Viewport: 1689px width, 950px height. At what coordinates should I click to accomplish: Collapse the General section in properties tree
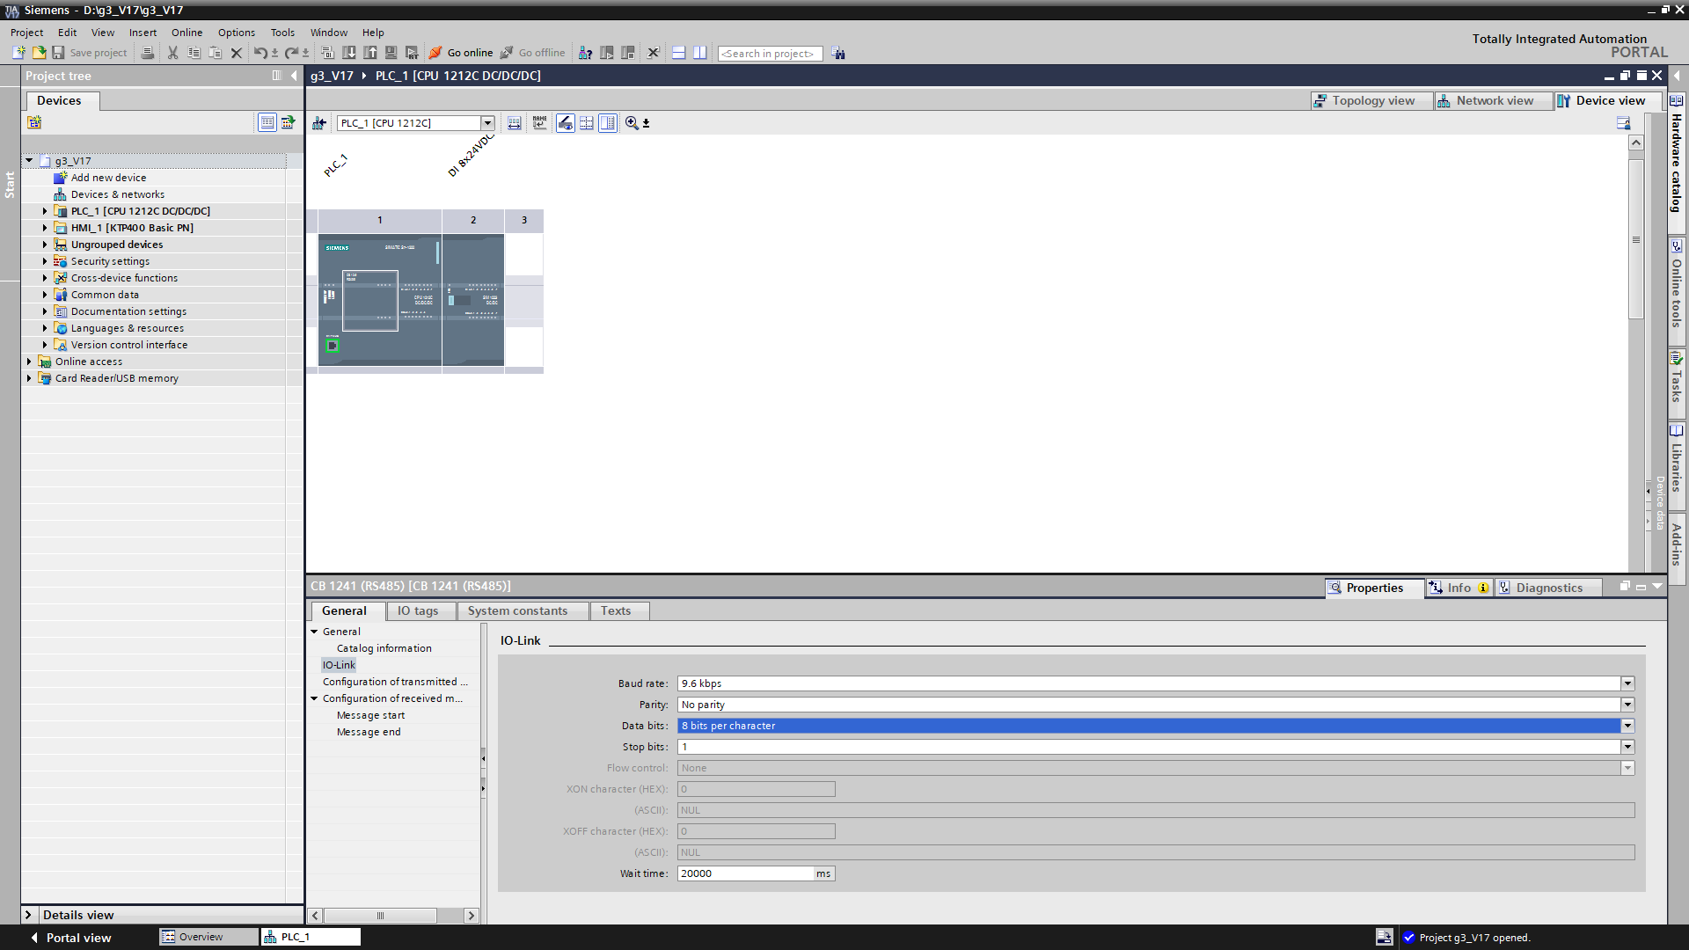click(314, 632)
